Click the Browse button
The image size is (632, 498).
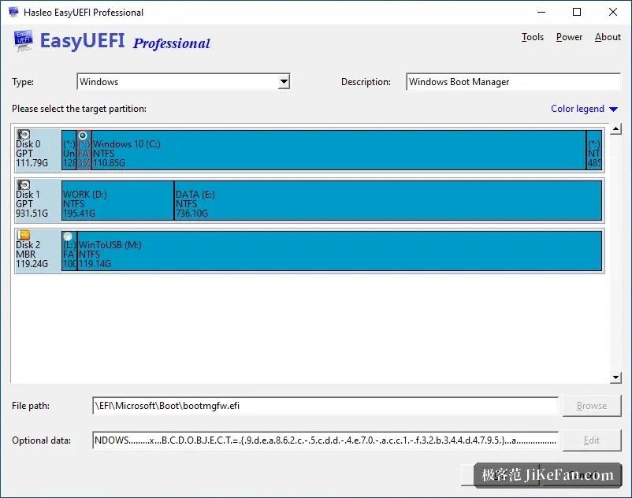coord(592,406)
